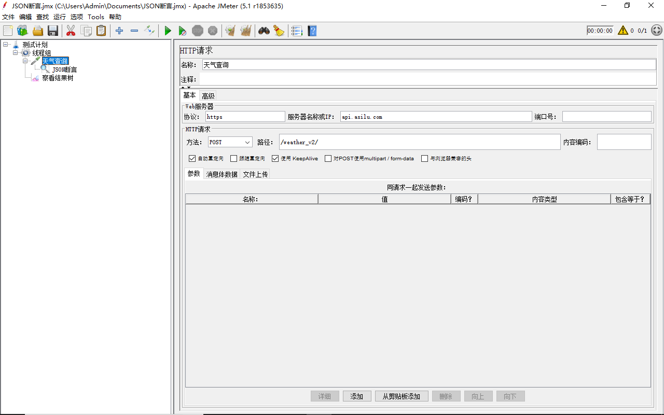Click the Toggle enable/disable icon
Screen dimensions: 664x415
(149, 31)
